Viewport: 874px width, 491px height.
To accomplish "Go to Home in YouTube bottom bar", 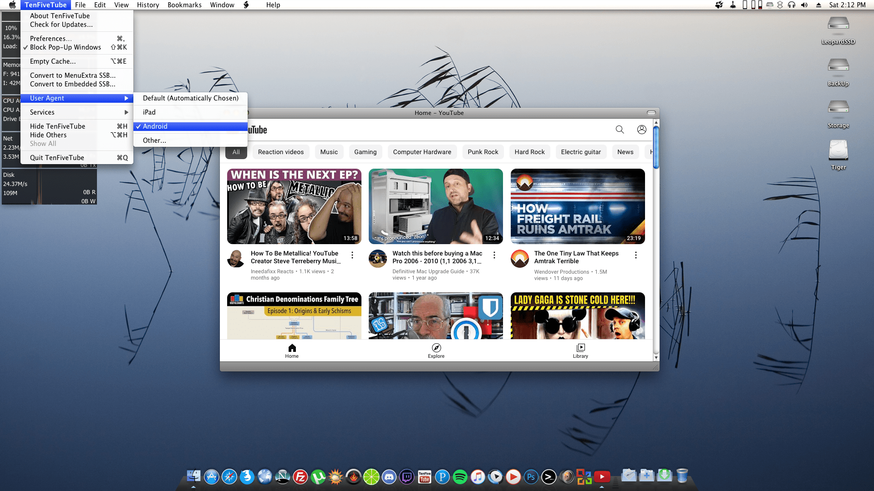I will tap(292, 351).
